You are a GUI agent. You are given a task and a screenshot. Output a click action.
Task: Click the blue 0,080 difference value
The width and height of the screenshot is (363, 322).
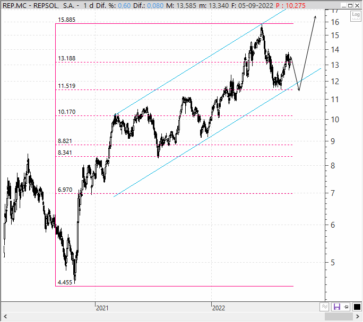[x=155, y=5]
